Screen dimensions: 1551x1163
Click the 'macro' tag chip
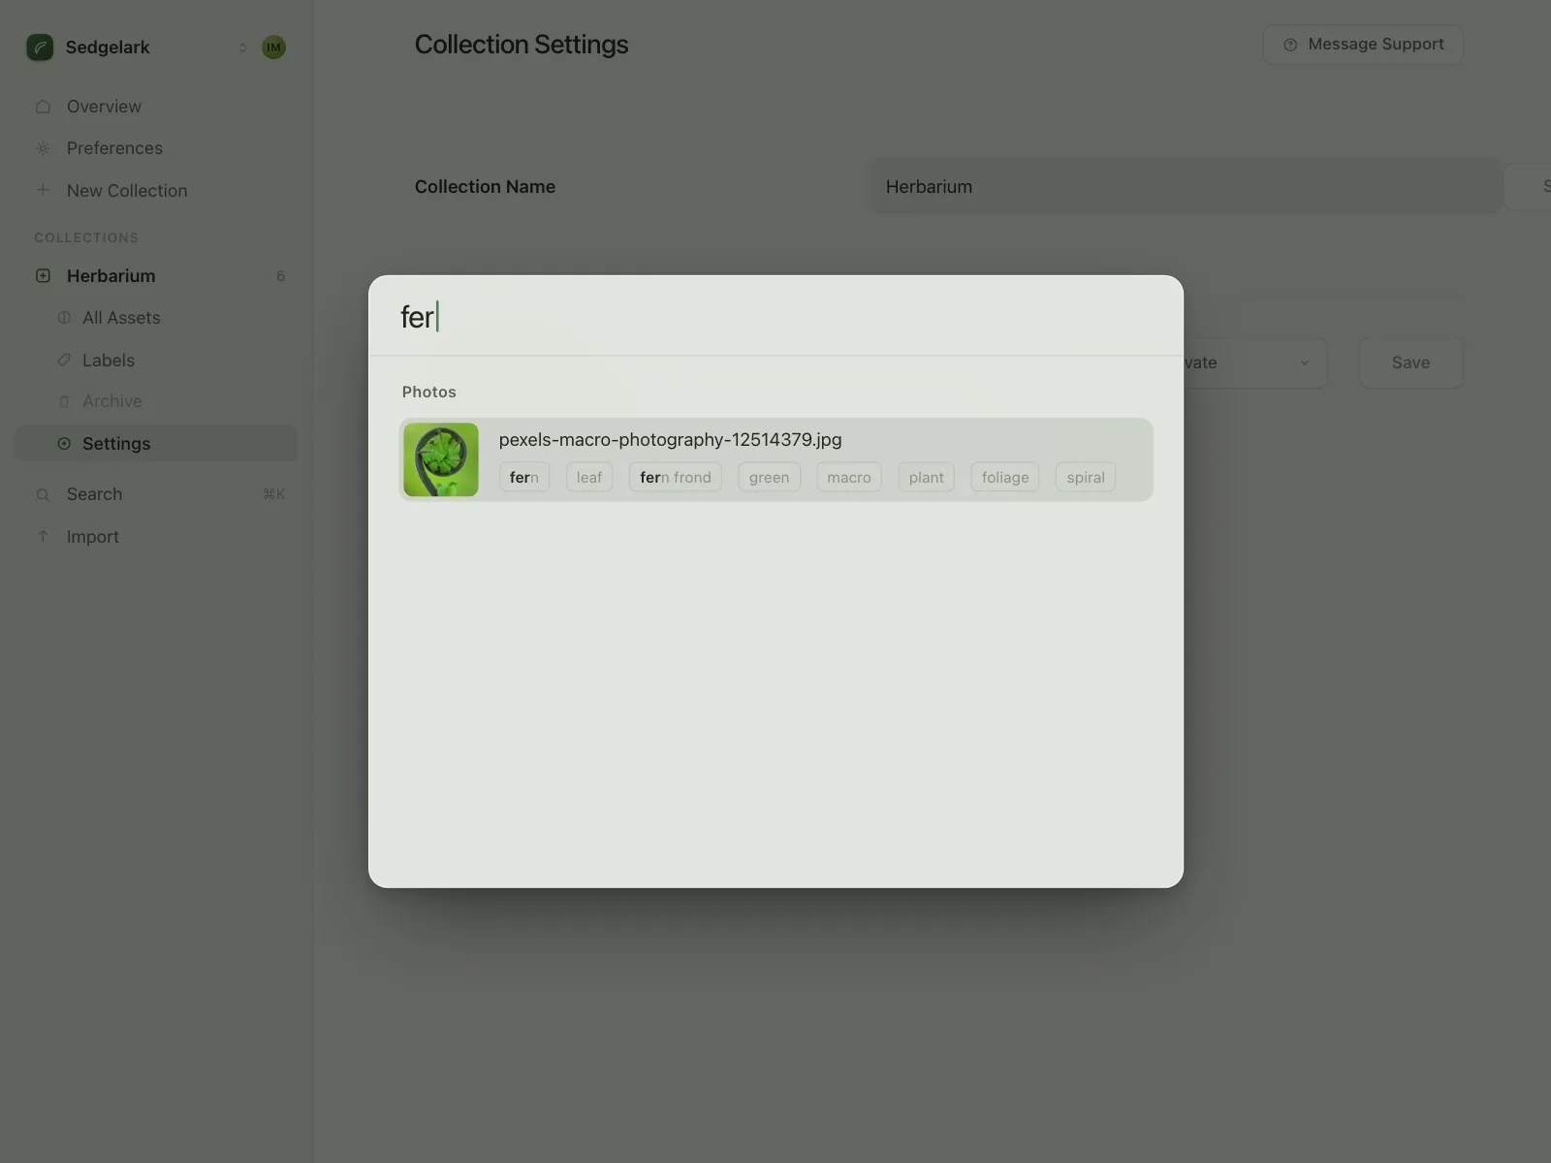tap(849, 477)
